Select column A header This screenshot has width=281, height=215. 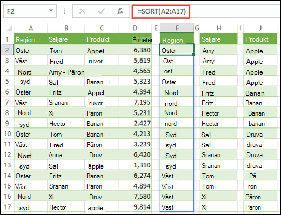tap(31, 28)
